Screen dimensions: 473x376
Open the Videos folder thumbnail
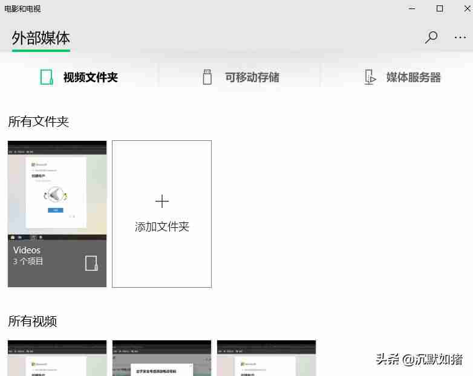point(57,214)
